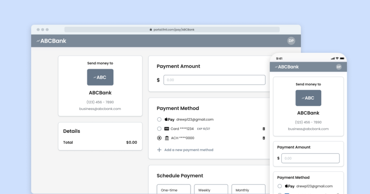Click the mobile Payment Amount input field
Viewport: 370px width, 194px height.
[310, 158]
